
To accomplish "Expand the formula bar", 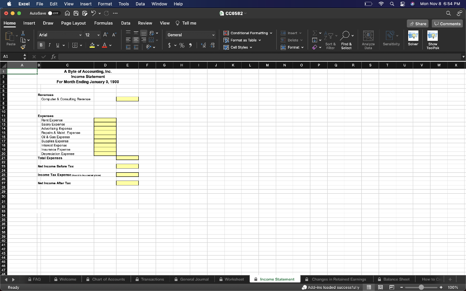I will pyautogui.click(x=463, y=56).
